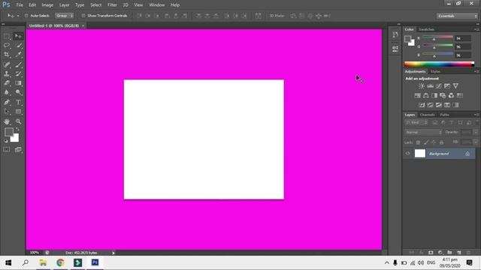Select the Eraser tool
Image resolution: width=481 pixels, height=270 pixels.
(7, 83)
